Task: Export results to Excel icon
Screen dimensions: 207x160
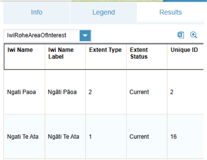Action: click(181, 35)
